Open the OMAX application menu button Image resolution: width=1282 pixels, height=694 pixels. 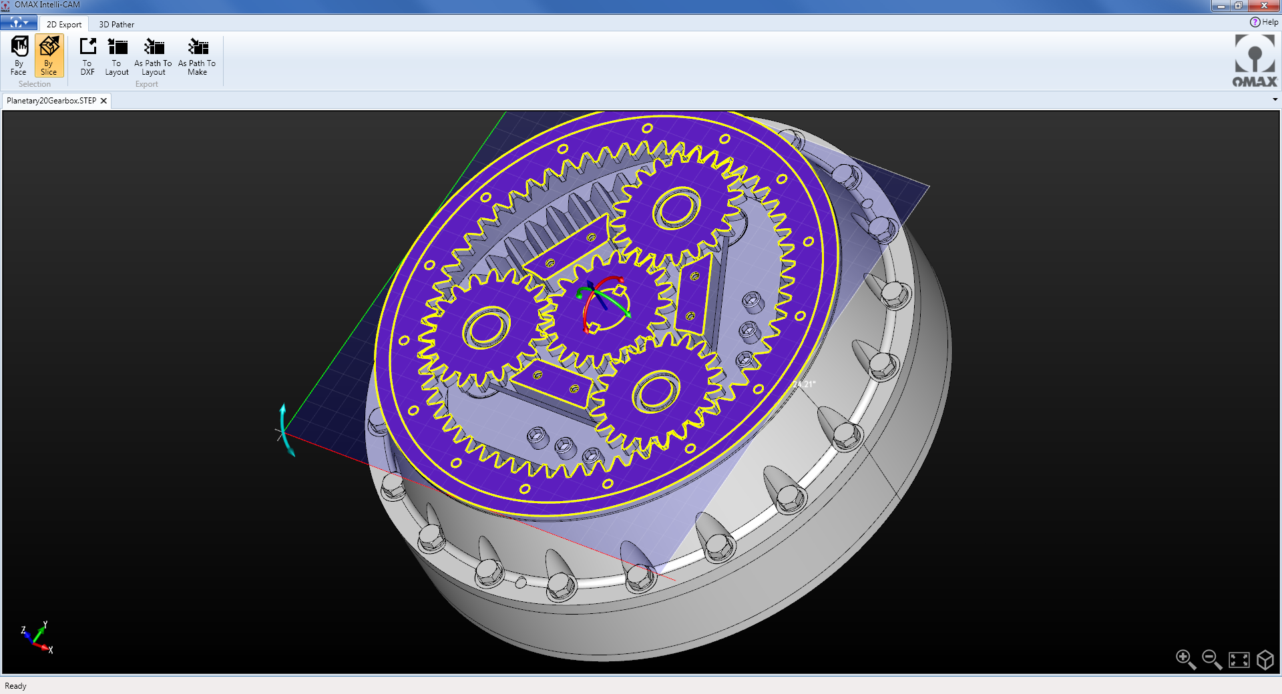[x=17, y=22]
